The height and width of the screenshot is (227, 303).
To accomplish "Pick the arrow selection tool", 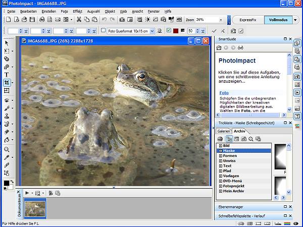I will (x=7, y=43).
